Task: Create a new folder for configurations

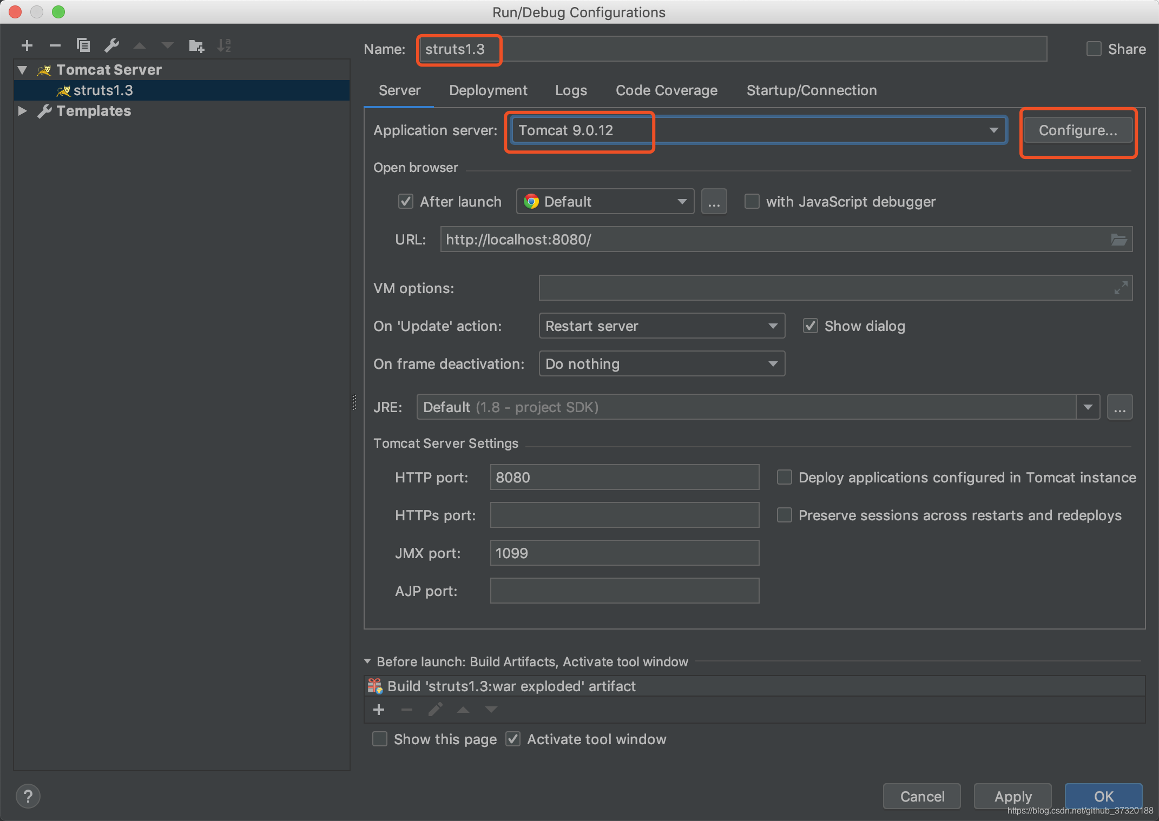Action: point(196,46)
